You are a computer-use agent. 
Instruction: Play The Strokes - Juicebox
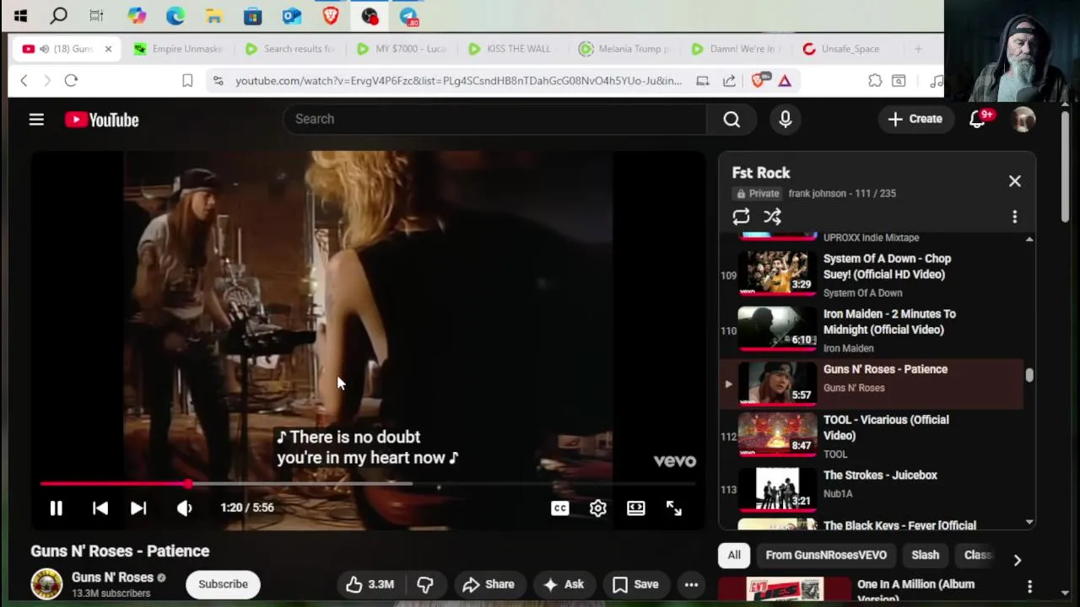871,489
